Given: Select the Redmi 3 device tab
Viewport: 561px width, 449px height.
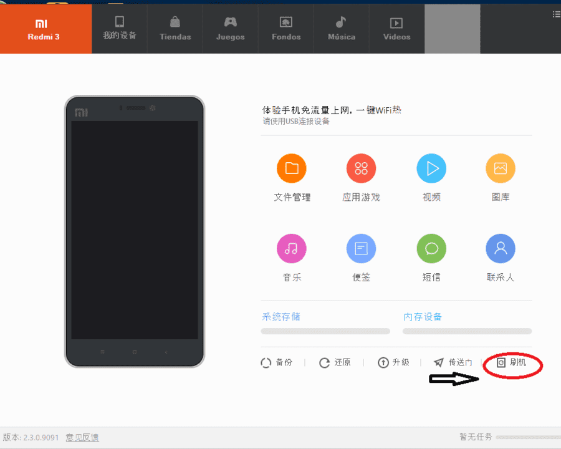Looking at the screenshot, I should 46,29.
